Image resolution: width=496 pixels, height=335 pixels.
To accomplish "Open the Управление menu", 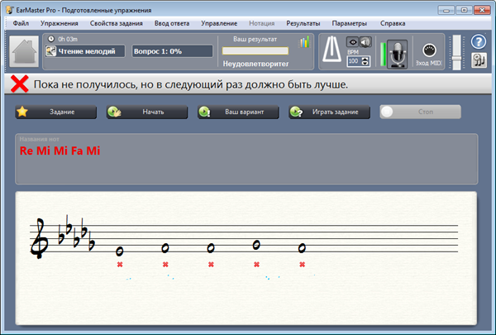I will [x=219, y=23].
